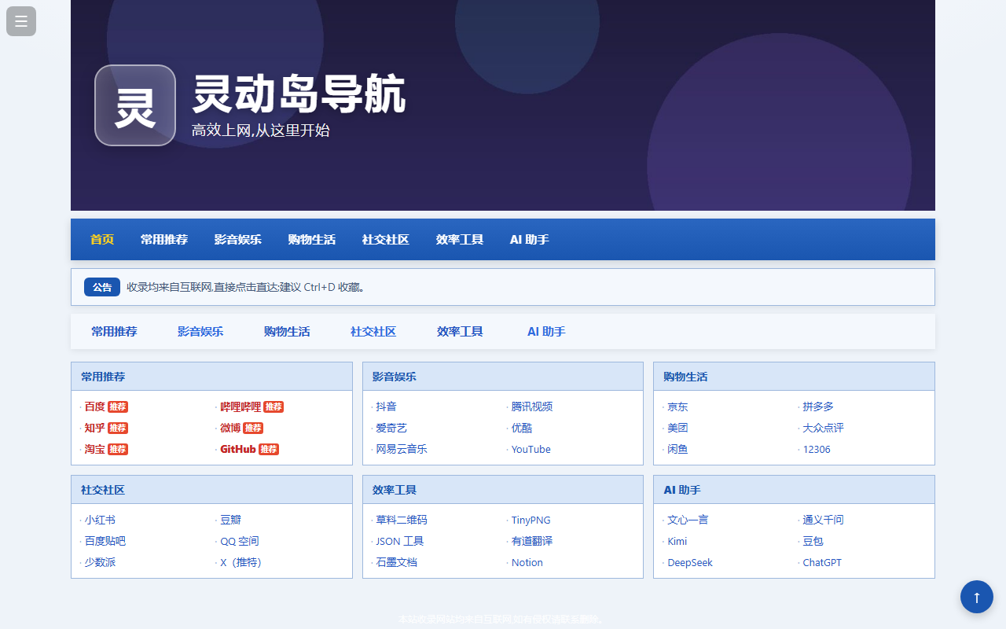Open the 优酷 link

pyautogui.click(x=522, y=428)
